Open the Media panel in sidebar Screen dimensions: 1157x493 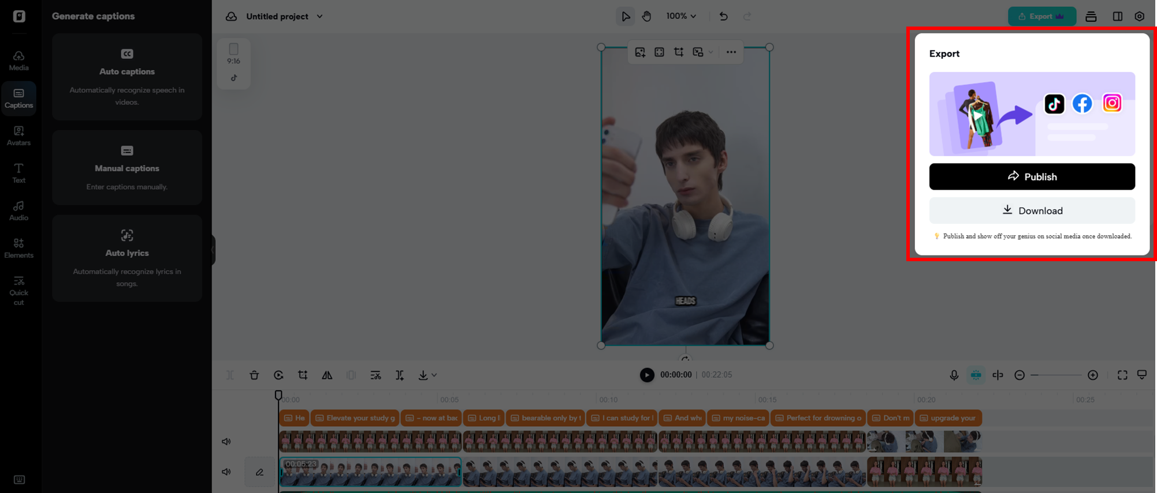(x=18, y=60)
